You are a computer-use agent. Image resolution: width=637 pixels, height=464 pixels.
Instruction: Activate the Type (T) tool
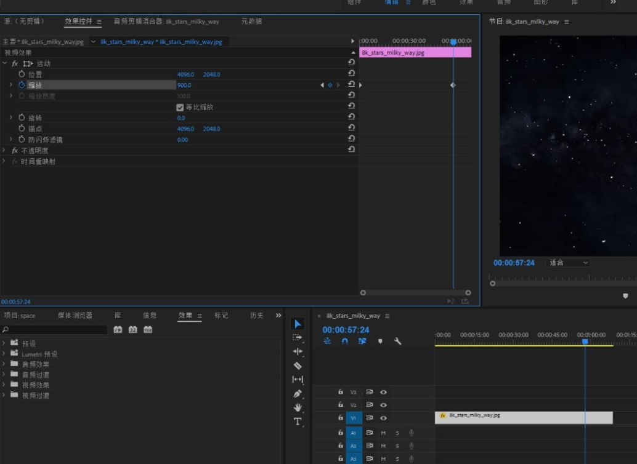tap(298, 422)
